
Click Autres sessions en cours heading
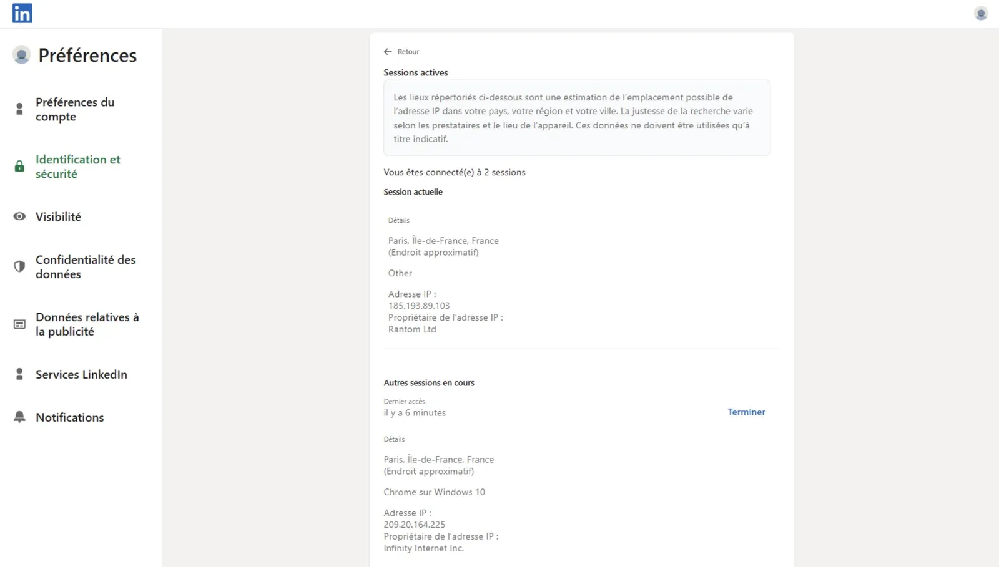coord(429,383)
